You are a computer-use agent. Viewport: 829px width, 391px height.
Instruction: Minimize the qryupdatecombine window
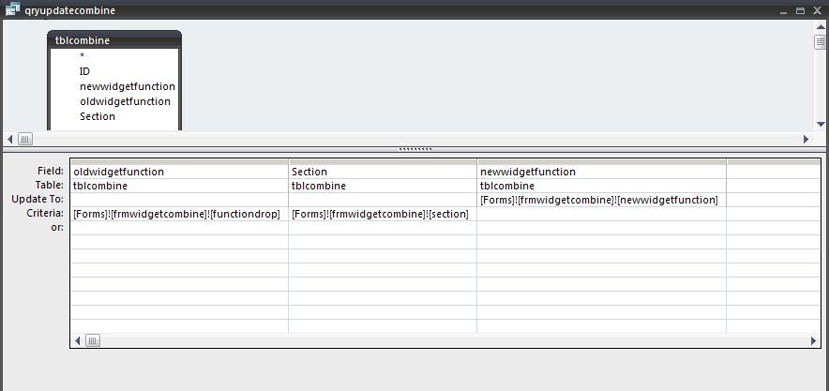pos(784,10)
